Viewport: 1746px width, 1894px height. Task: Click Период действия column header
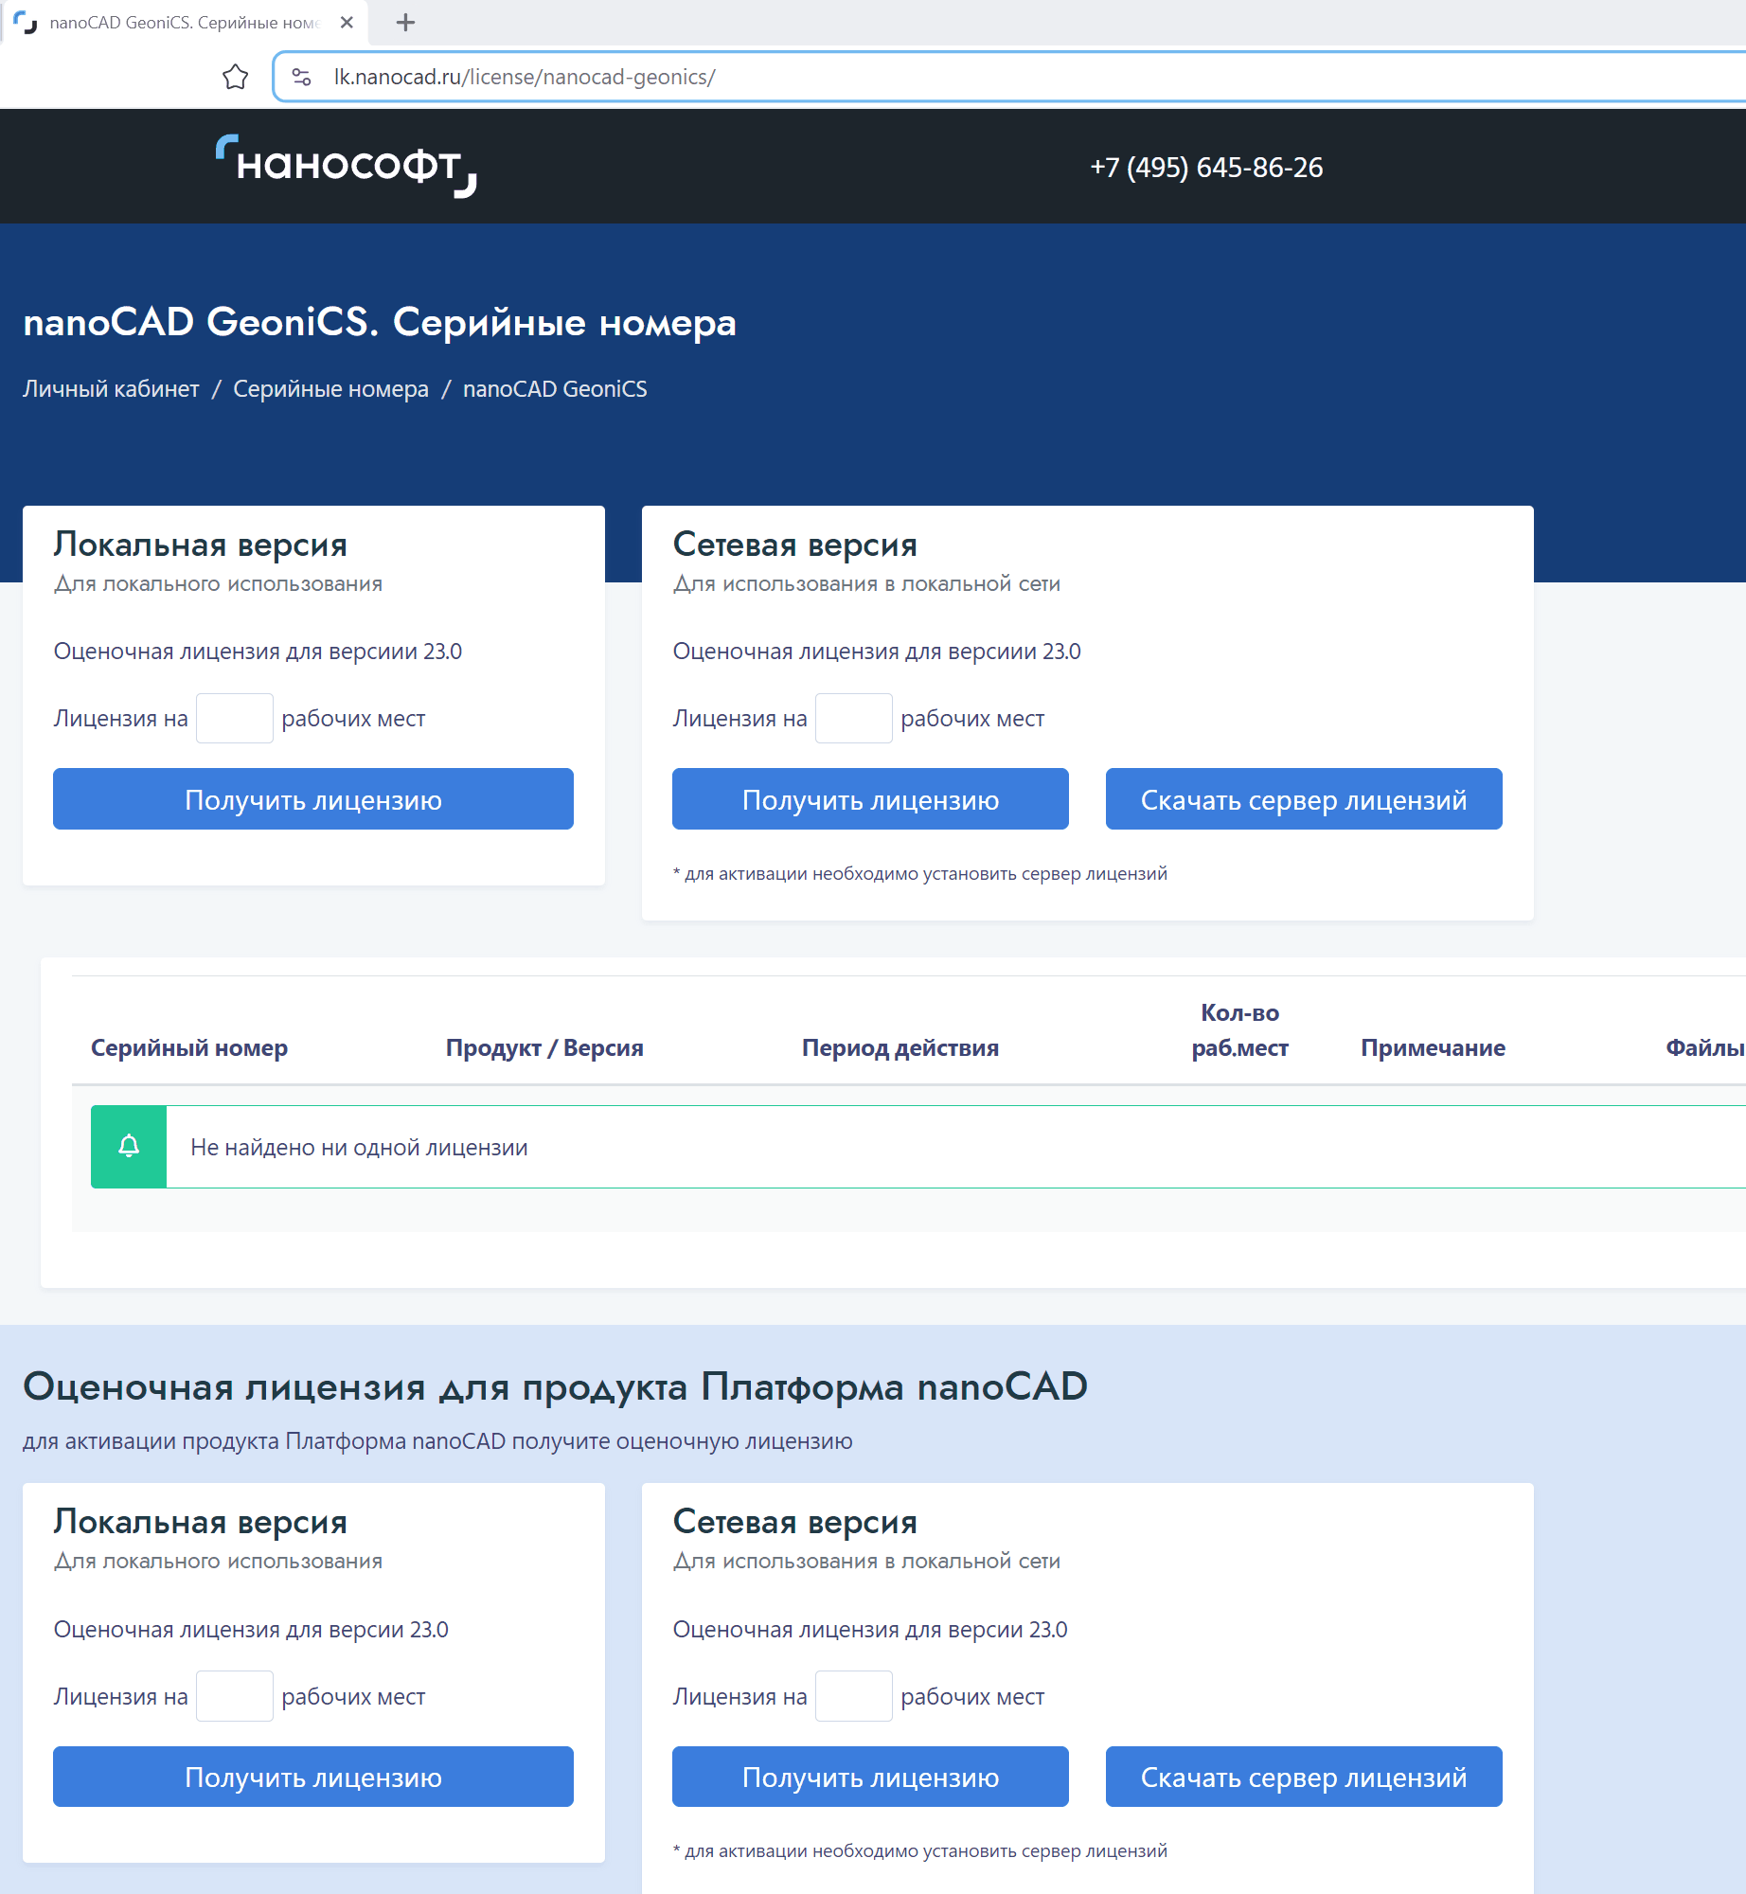pyautogui.click(x=900, y=1047)
